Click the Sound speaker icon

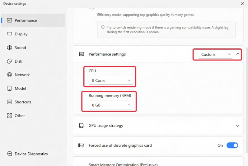click(9, 47)
